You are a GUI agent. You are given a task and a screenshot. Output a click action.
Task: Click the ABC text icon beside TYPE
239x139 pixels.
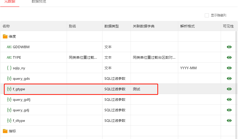[x=9, y=58]
